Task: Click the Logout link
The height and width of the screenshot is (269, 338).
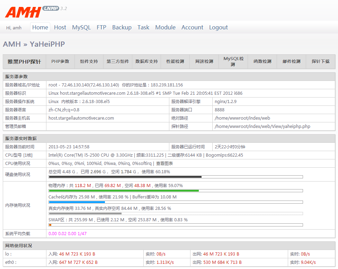Action: tap(219, 27)
